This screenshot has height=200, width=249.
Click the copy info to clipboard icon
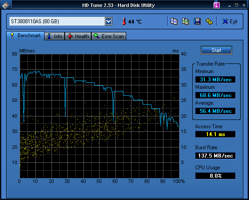tap(174, 21)
